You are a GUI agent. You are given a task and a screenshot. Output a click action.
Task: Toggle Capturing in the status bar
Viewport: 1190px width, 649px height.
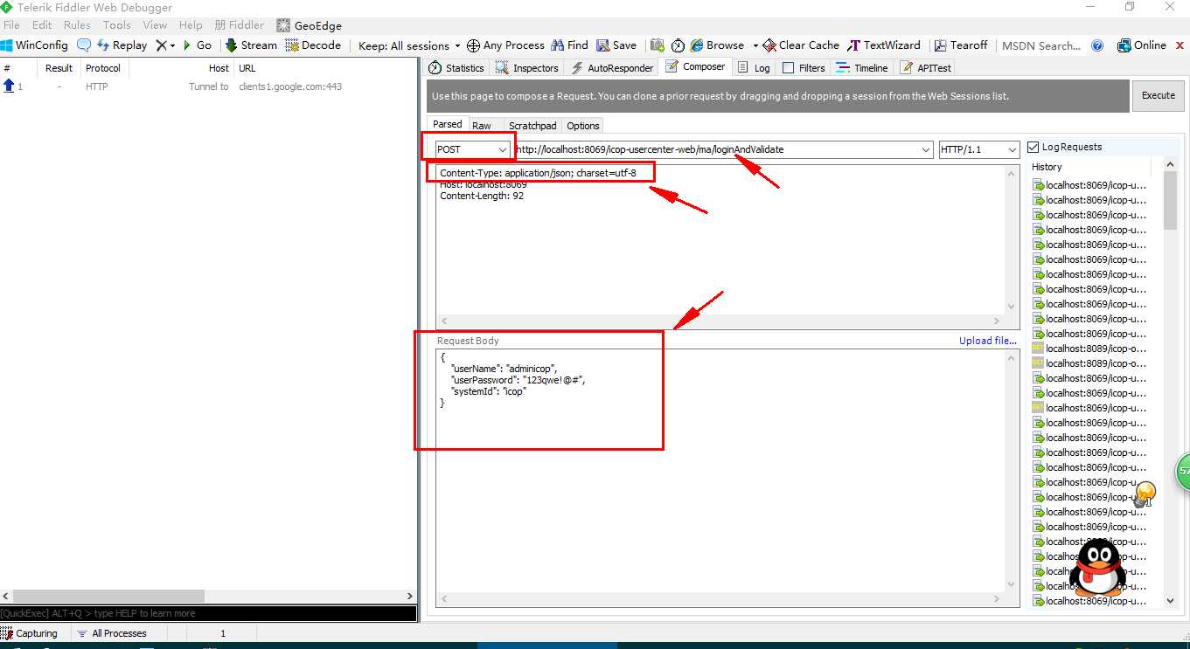coord(30,633)
